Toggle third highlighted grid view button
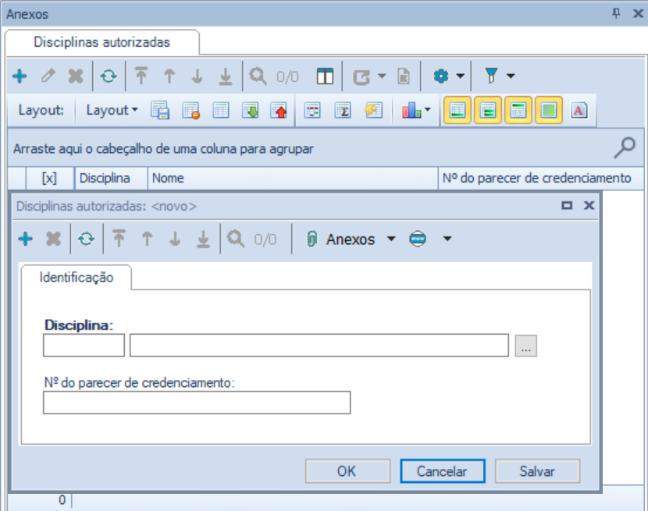 pyautogui.click(x=518, y=110)
